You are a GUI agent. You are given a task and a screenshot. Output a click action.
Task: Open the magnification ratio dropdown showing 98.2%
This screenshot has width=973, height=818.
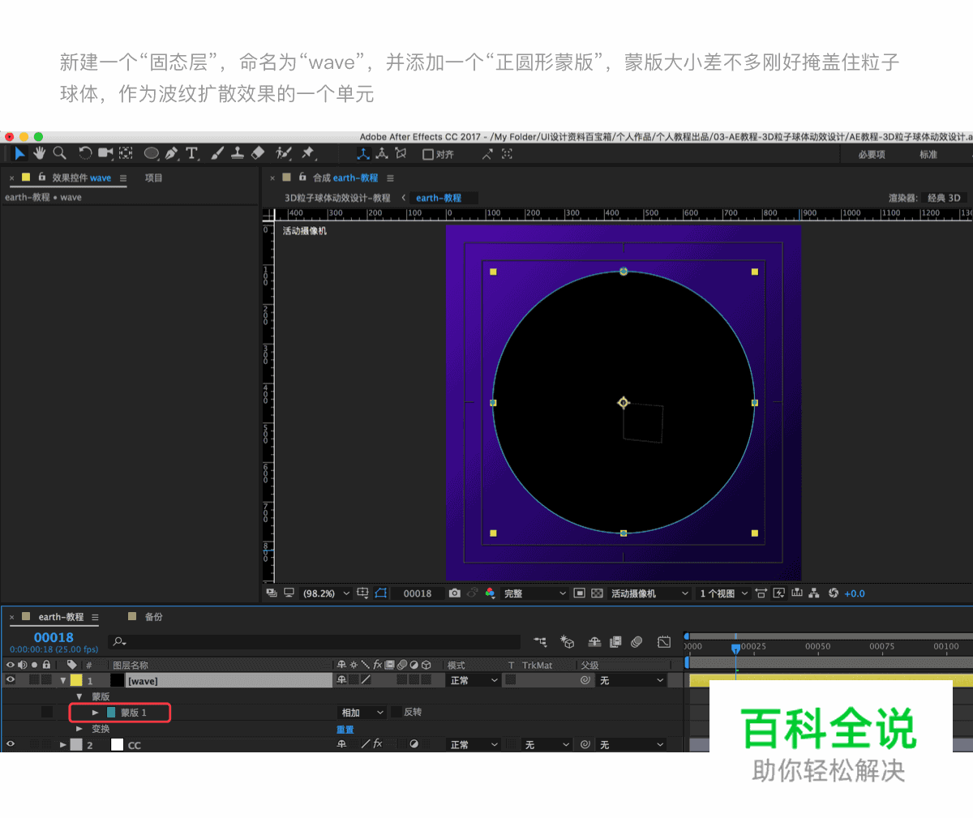coord(324,593)
